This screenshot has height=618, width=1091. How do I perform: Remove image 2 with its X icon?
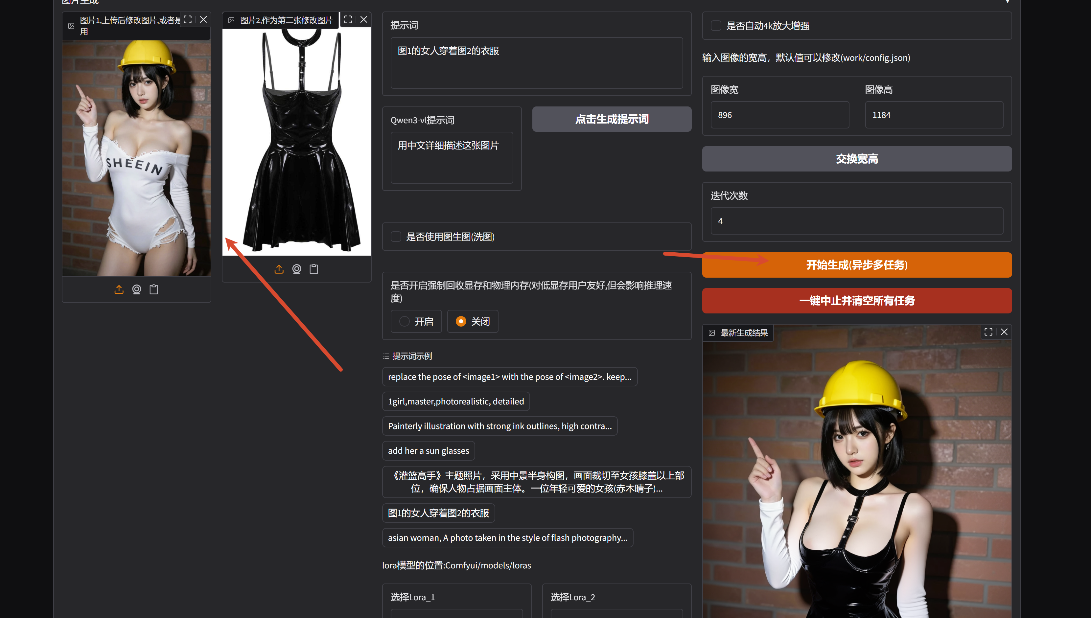364,19
